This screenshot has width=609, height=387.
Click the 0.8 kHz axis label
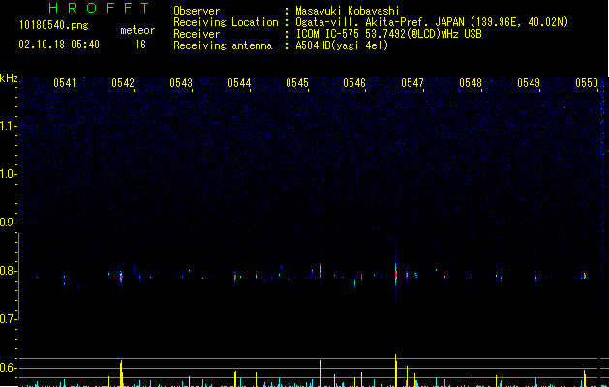click(x=9, y=271)
